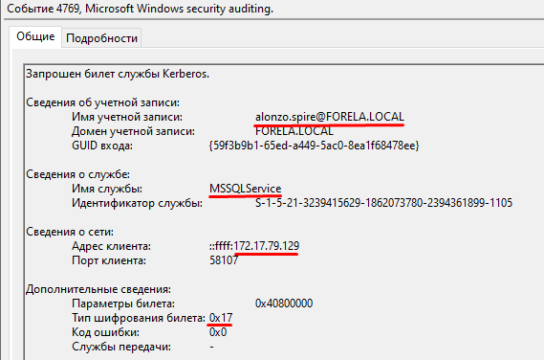Click the Службы передачи label

click(121, 347)
